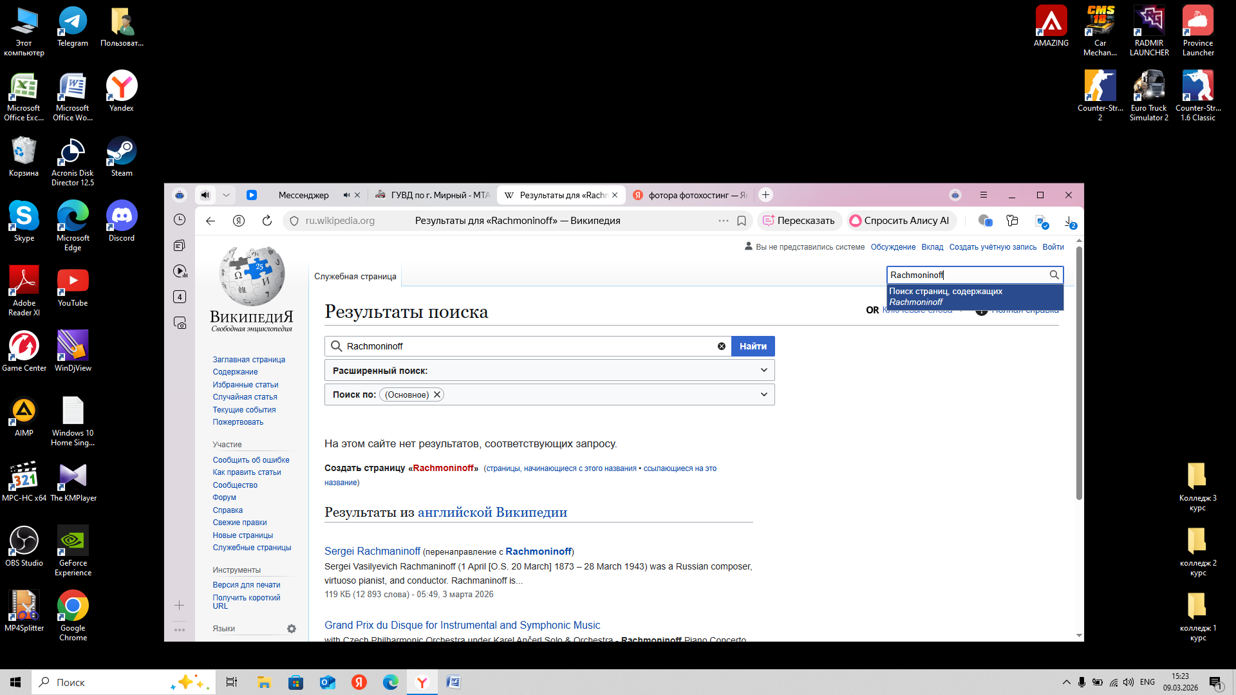Remove the (Основное) namespace filter
Screen dimensions: 1236x695
[437, 394]
